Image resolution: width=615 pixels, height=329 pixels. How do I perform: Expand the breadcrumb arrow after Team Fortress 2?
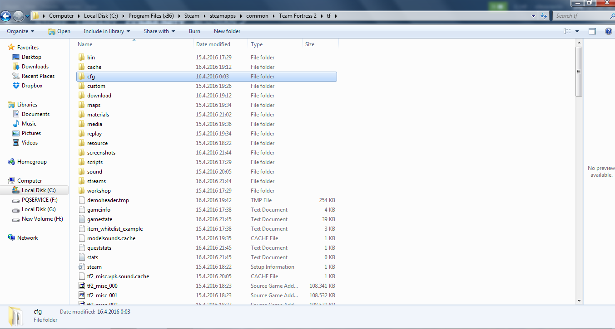322,16
